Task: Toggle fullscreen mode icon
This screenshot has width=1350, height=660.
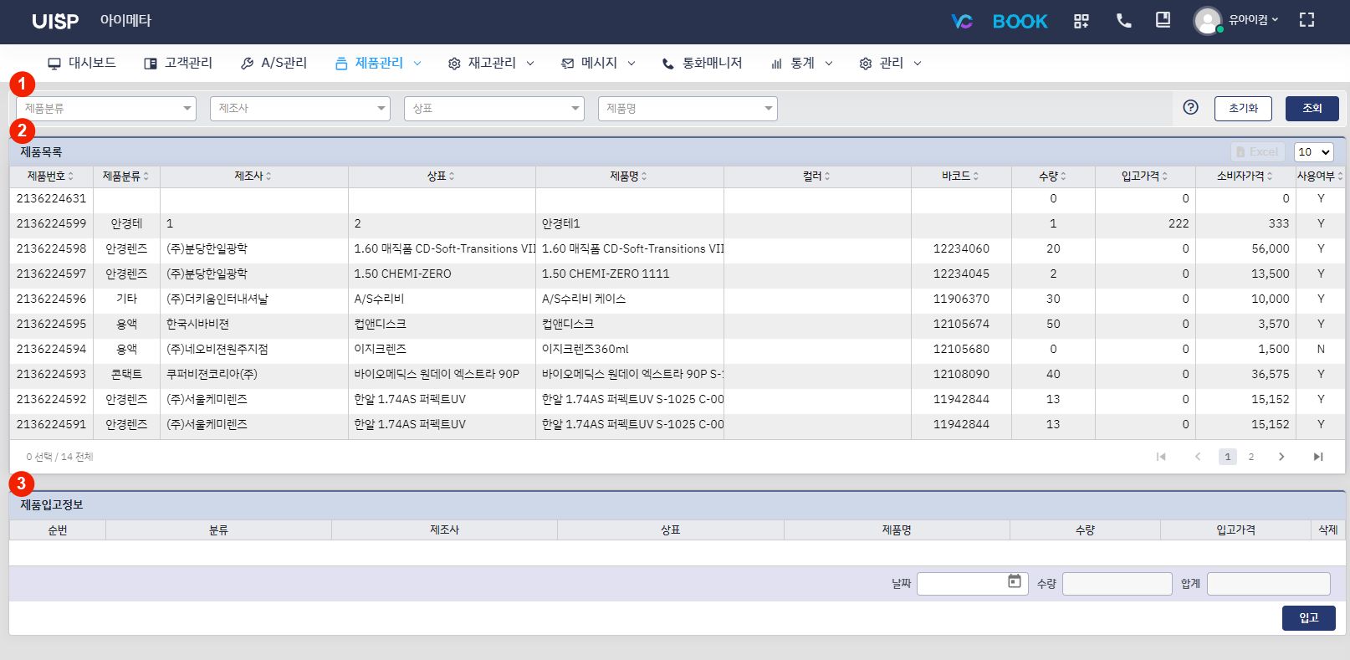Action: click(1307, 20)
